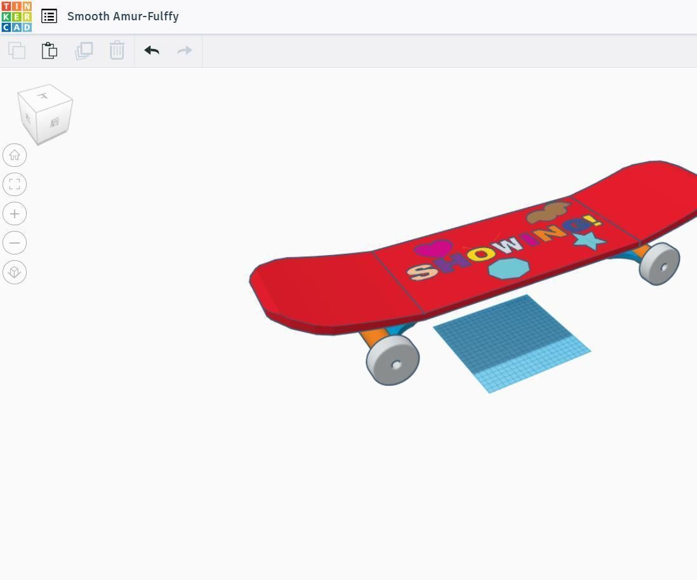The width and height of the screenshot is (697, 580).
Task: Redo the last undone action
Action: tap(185, 50)
